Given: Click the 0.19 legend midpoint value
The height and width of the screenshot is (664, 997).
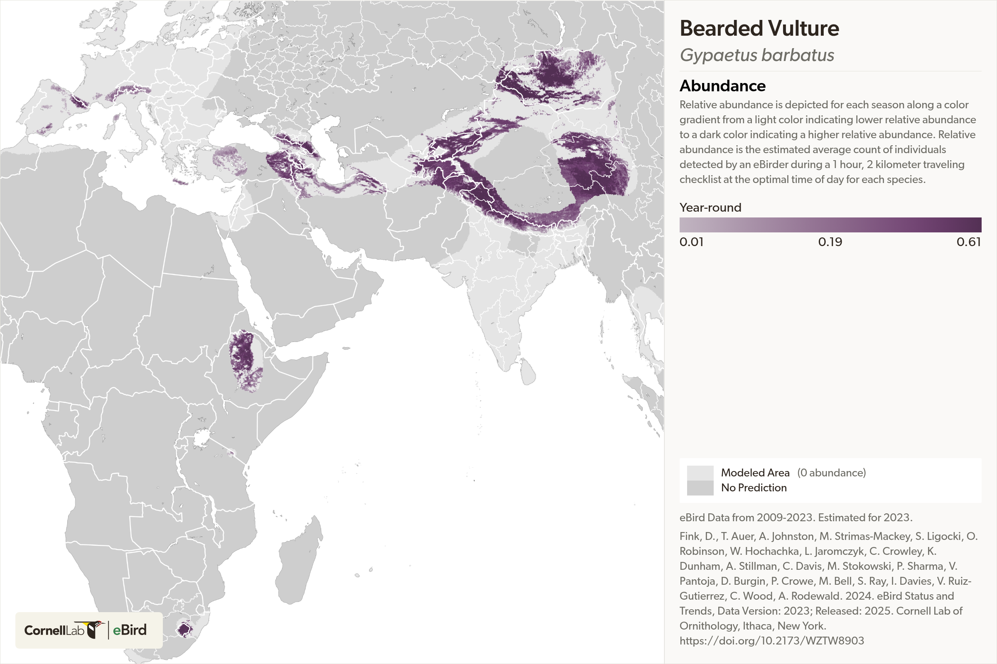Looking at the screenshot, I should point(830,242).
